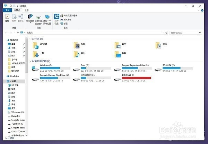The height and width of the screenshot is (144, 208).
Task: Click the 打开设置 gear icon
Action: 57,16
